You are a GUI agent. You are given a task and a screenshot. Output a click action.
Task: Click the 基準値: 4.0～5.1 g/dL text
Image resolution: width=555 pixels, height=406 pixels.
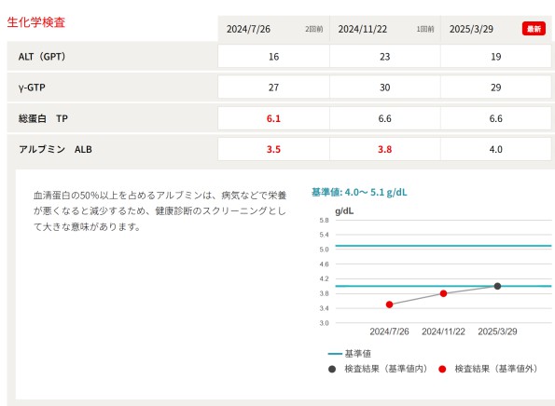pyautogui.click(x=359, y=193)
